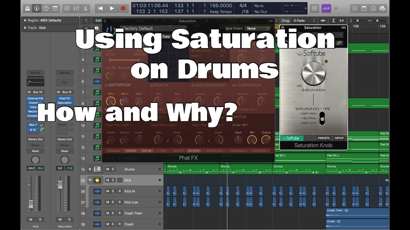Flip the Saturation Type switch

tap(323, 118)
